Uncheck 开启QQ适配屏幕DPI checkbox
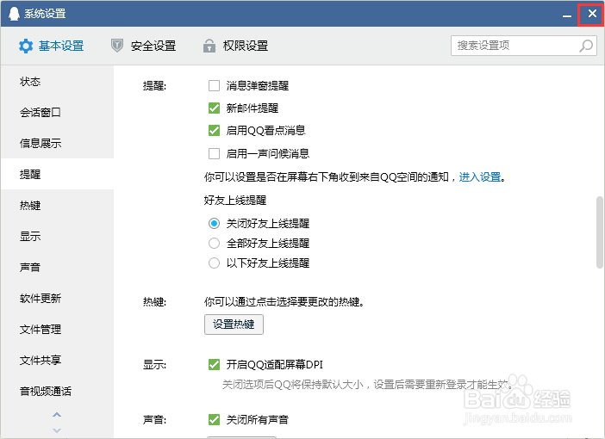This screenshot has width=605, height=439. tap(214, 364)
